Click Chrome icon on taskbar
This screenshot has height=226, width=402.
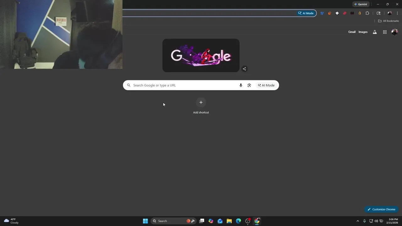(x=257, y=221)
